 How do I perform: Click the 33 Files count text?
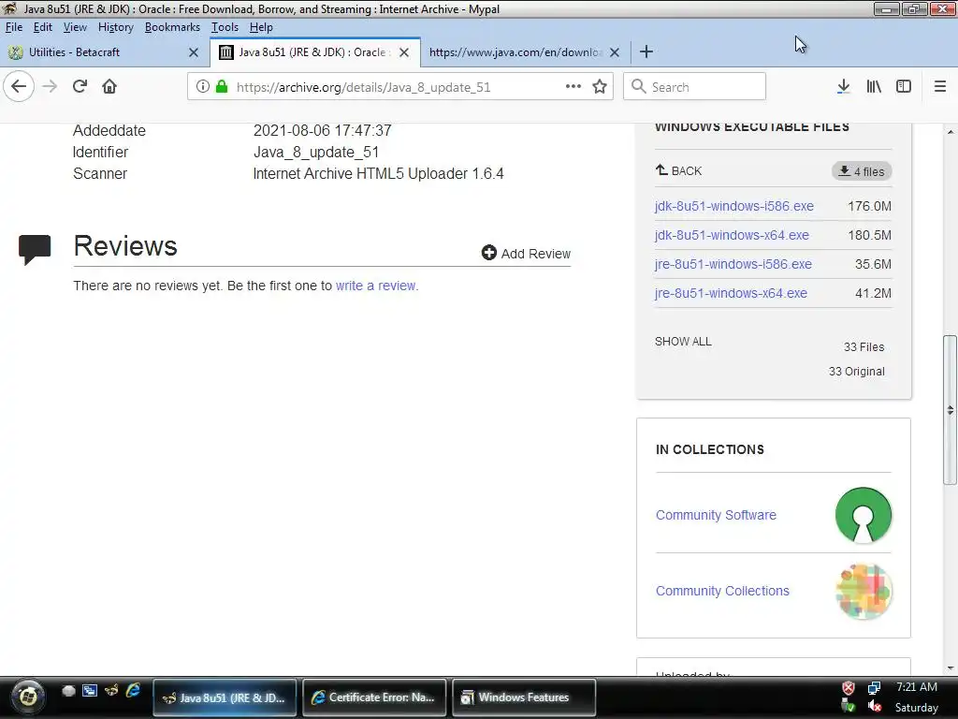click(864, 346)
